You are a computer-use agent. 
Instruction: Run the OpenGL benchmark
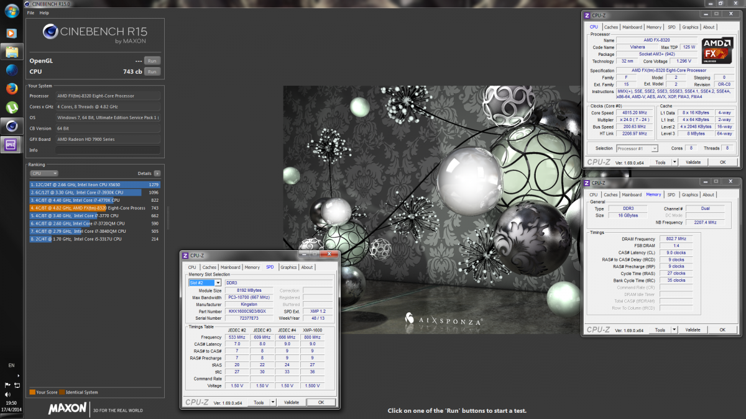(x=152, y=61)
